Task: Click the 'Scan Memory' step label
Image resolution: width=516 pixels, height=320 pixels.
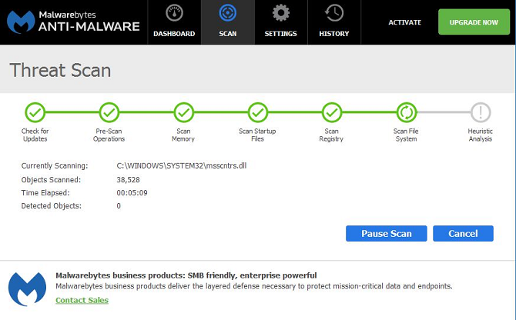Action: coord(183,135)
